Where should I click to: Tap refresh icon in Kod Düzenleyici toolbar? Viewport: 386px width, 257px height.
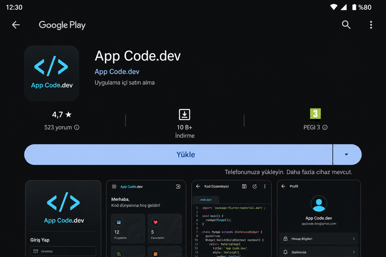[x=255, y=186]
